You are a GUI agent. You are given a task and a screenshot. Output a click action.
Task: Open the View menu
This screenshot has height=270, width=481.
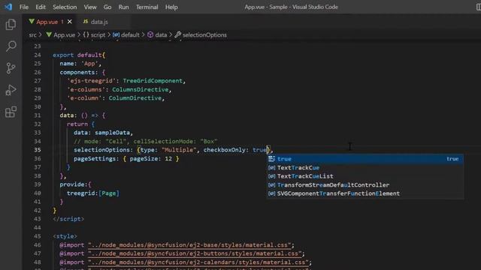[x=90, y=7]
